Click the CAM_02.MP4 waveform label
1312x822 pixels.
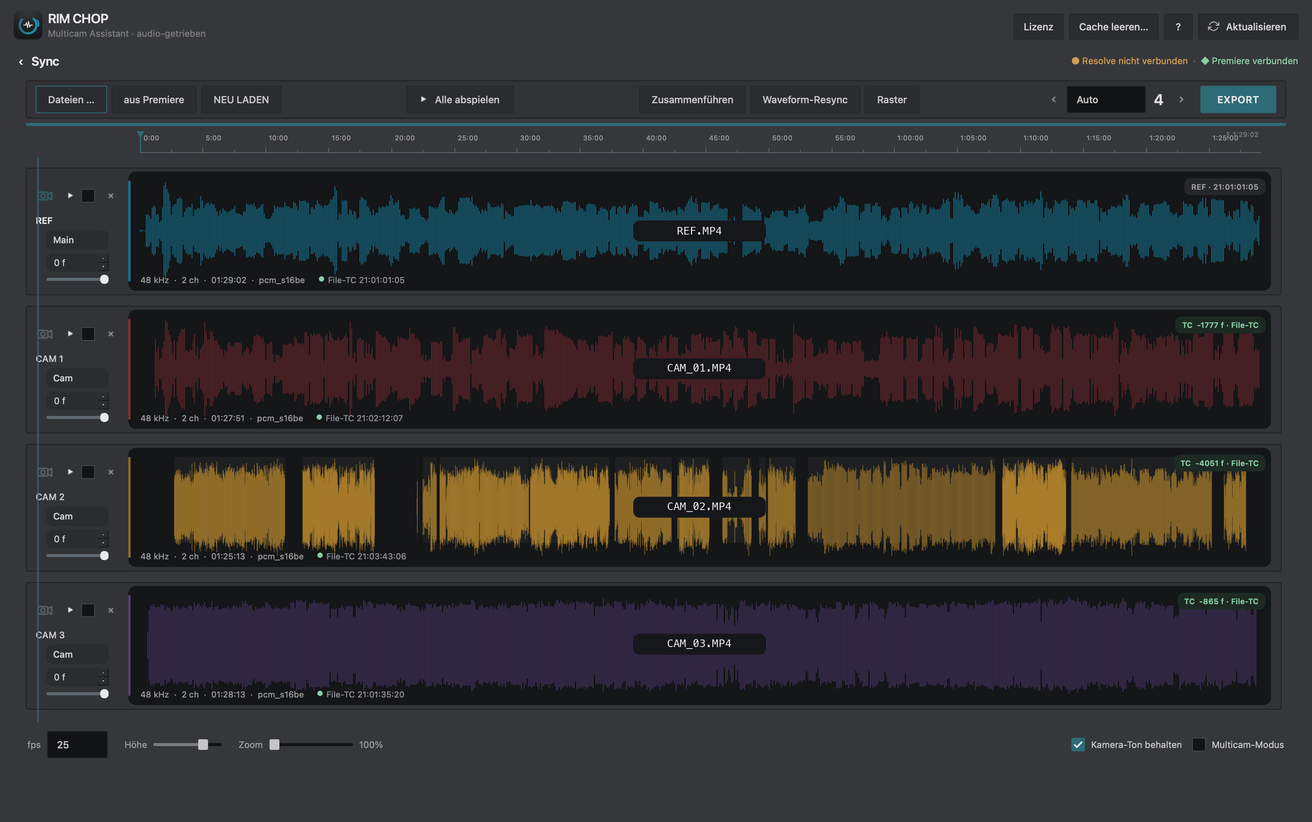699,507
